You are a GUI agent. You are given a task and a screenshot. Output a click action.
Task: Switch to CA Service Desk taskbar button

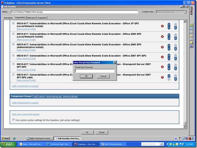(58, 144)
